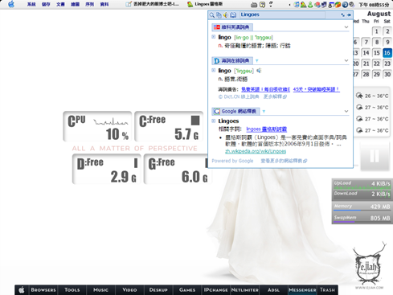393x295 pixels.
Task: Click the yellow help note icon in the menu bar
Action: 263,4
